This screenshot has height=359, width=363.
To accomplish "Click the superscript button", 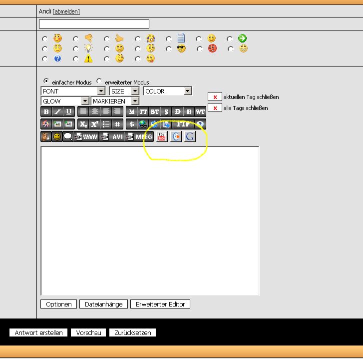I will tap(94, 124).
